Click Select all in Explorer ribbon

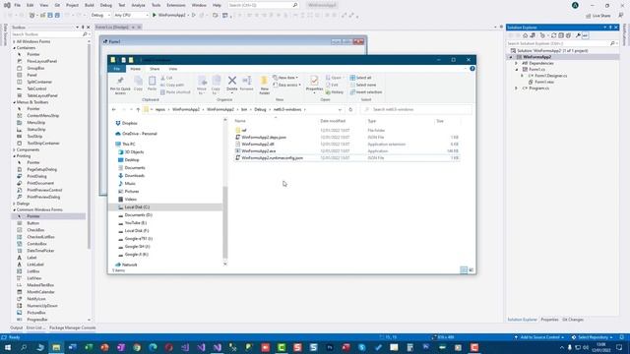tap(360, 78)
